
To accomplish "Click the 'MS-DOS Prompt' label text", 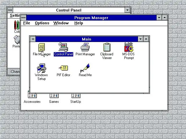I will click(x=128, y=56).
